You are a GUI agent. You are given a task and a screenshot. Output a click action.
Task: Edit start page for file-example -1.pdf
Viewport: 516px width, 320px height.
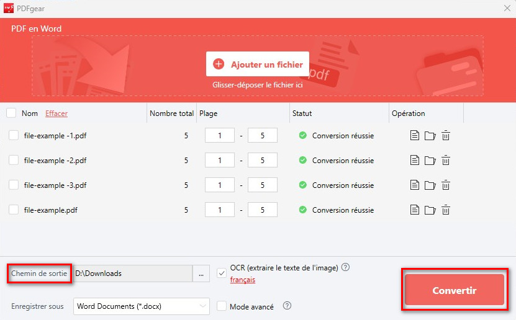(x=219, y=135)
